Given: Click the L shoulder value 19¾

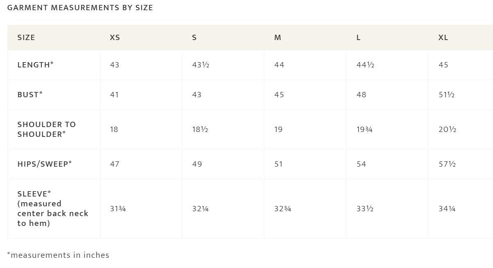Looking at the screenshot, I should click(364, 130).
